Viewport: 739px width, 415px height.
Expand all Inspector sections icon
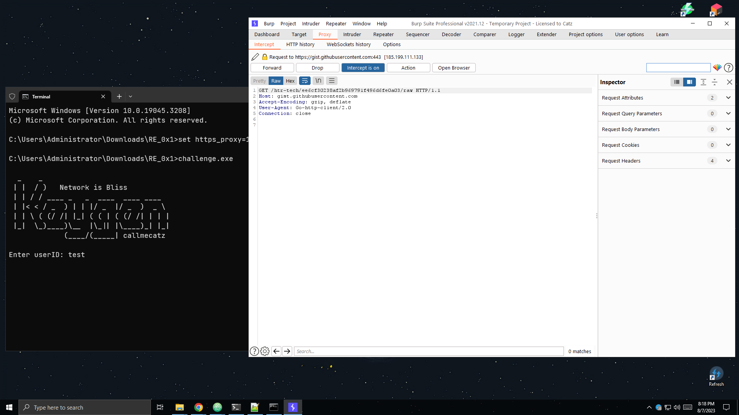[x=704, y=82]
